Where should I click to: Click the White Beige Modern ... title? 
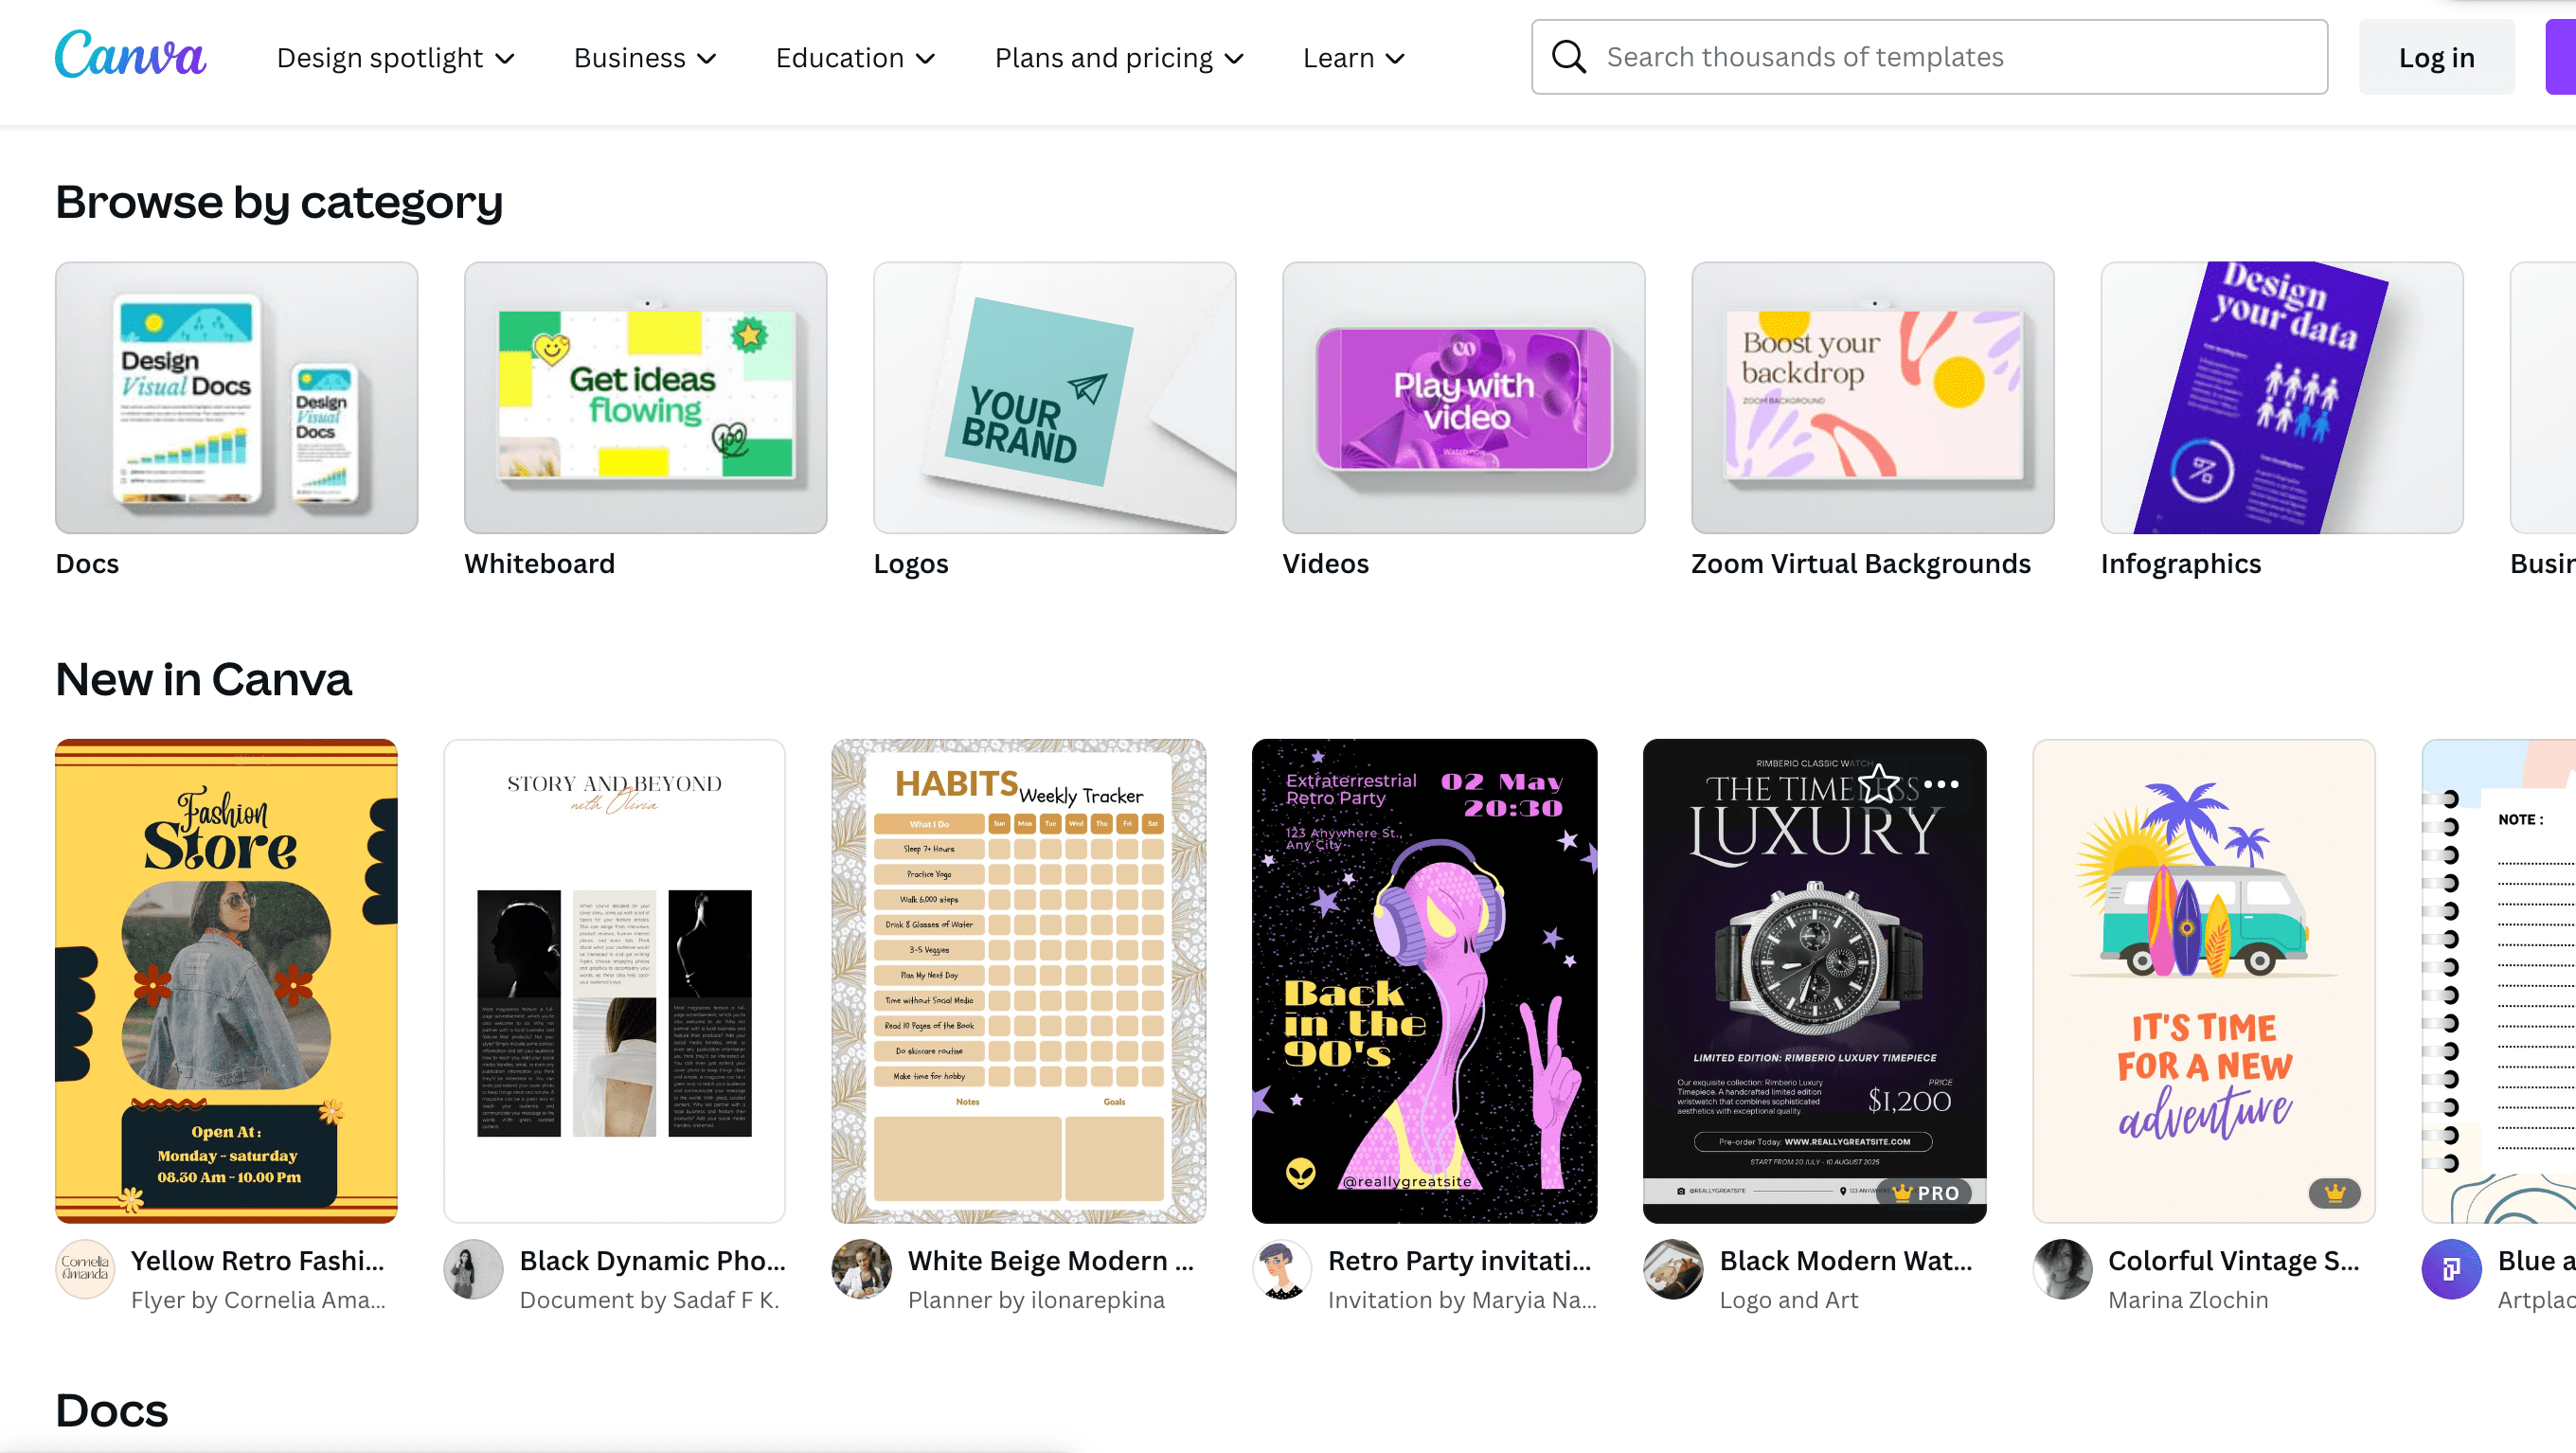pyautogui.click(x=1050, y=1260)
